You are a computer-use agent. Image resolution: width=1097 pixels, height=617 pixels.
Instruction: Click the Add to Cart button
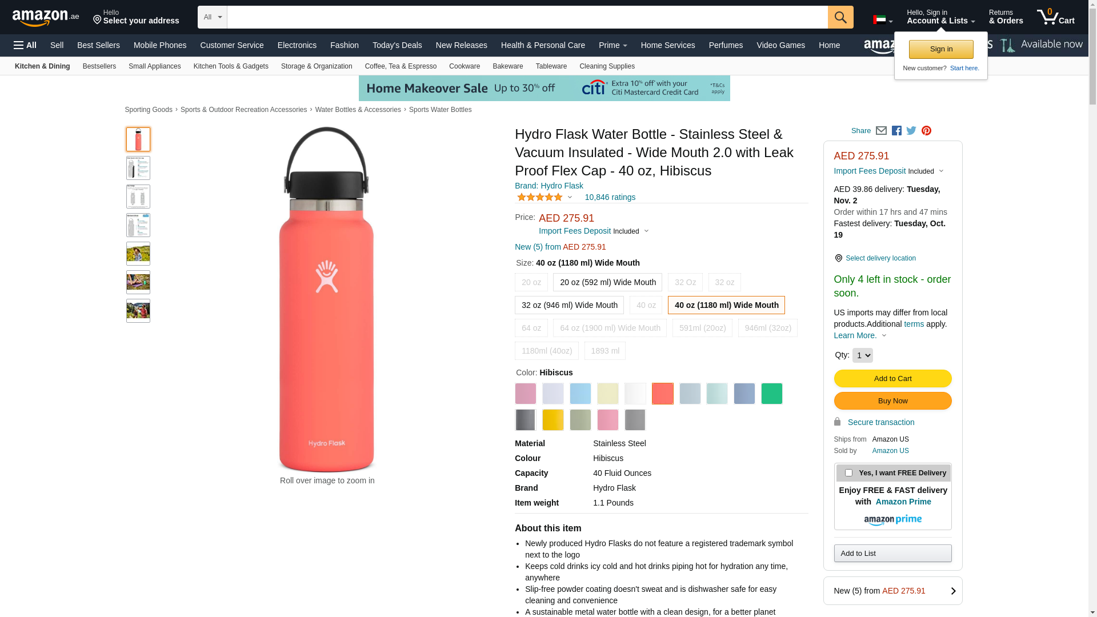[892, 378]
